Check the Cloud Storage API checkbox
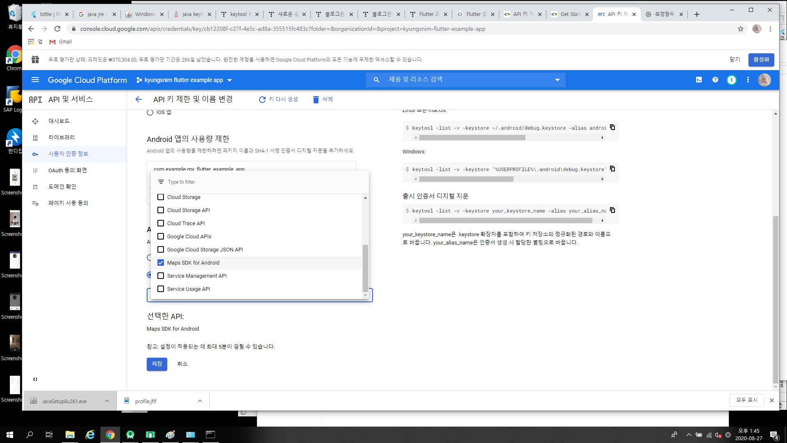Image resolution: width=787 pixels, height=443 pixels. pyautogui.click(x=161, y=210)
